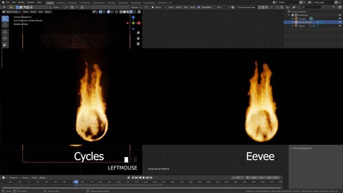343x193 pixels.
Task: Expand the Sphere item in outliner
Action: 293,26
